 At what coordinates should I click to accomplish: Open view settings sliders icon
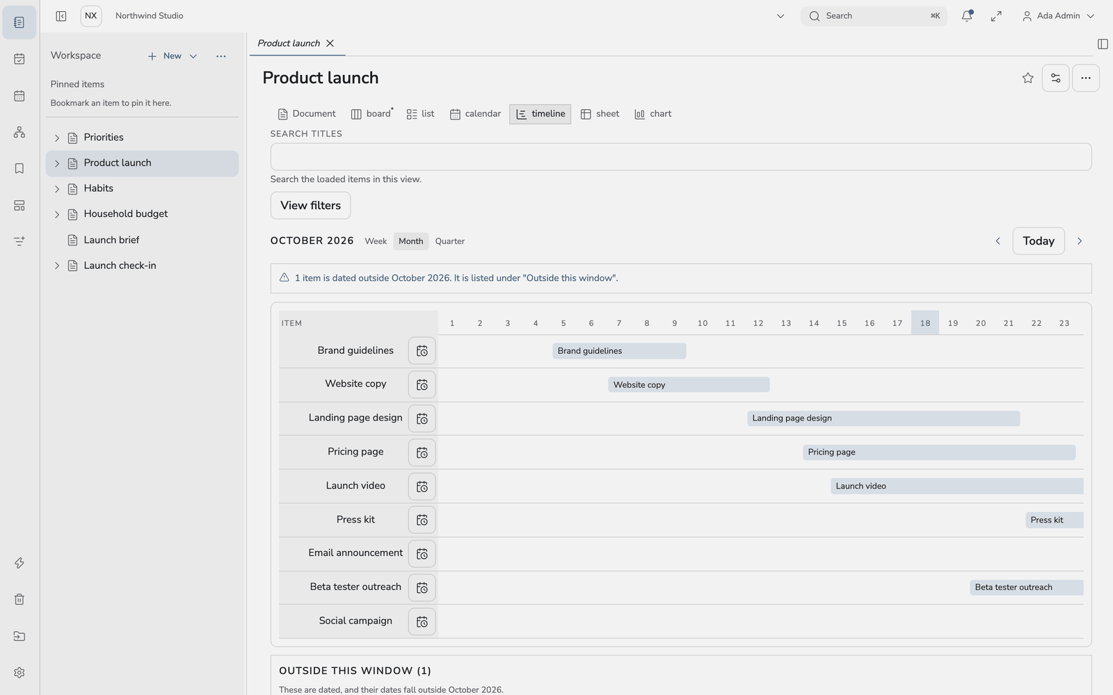click(1055, 78)
